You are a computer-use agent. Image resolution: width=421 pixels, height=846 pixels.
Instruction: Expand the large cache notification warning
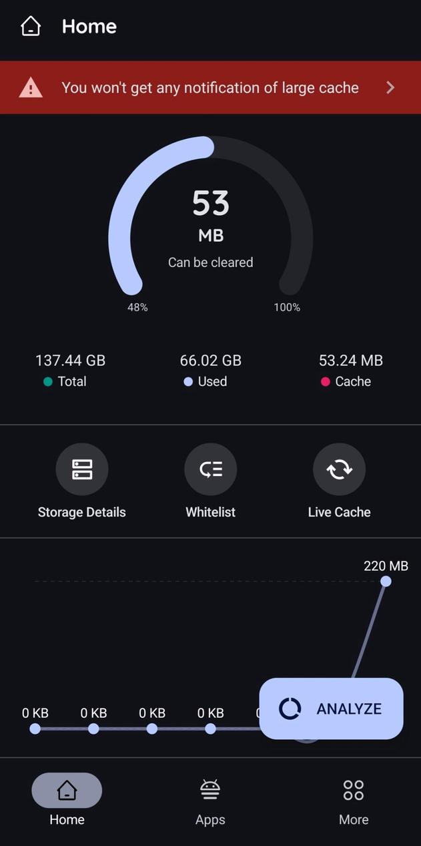[210, 87]
